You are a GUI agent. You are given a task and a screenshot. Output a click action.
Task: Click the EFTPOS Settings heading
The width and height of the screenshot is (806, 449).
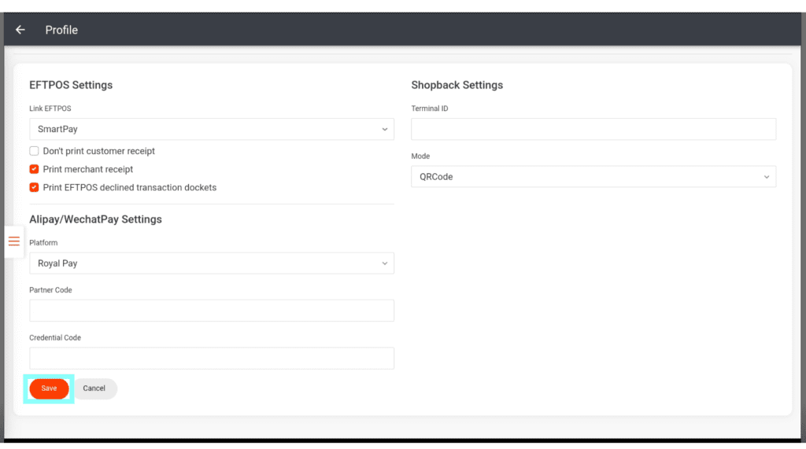[x=71, y=85]
